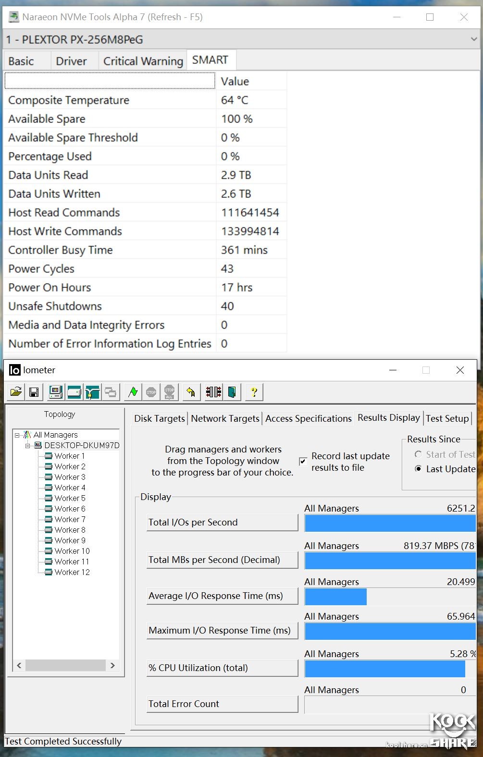The height and width of the screenshot is (757, 483).
Task: Click the Average I/O Response Time progress bar
Action: 390,597
